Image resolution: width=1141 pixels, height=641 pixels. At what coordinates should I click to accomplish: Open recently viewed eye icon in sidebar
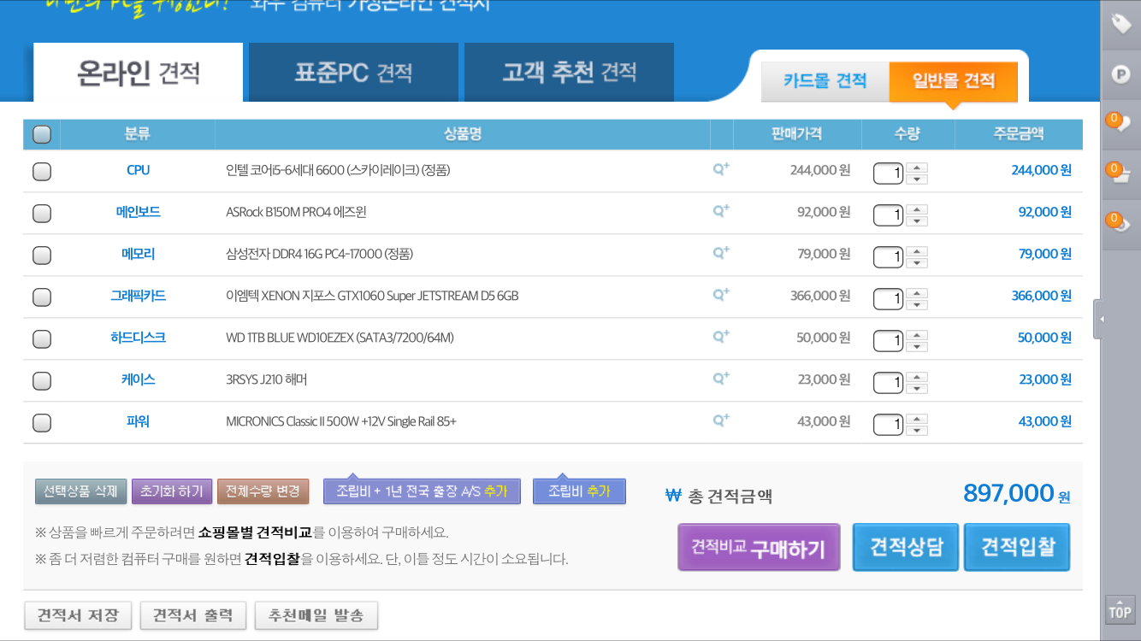[x=1120, y=223]
